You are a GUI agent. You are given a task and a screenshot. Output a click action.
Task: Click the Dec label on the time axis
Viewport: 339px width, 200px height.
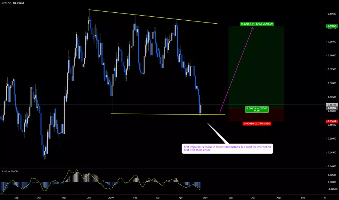(x=89, y=197)
